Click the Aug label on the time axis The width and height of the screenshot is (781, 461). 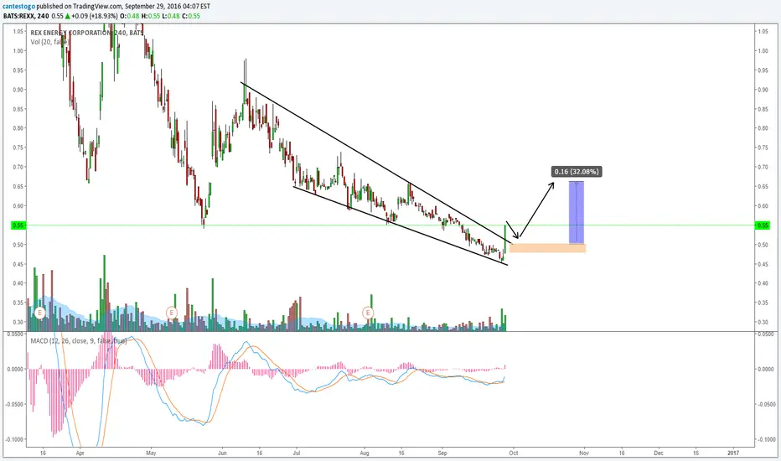(365, 453)
